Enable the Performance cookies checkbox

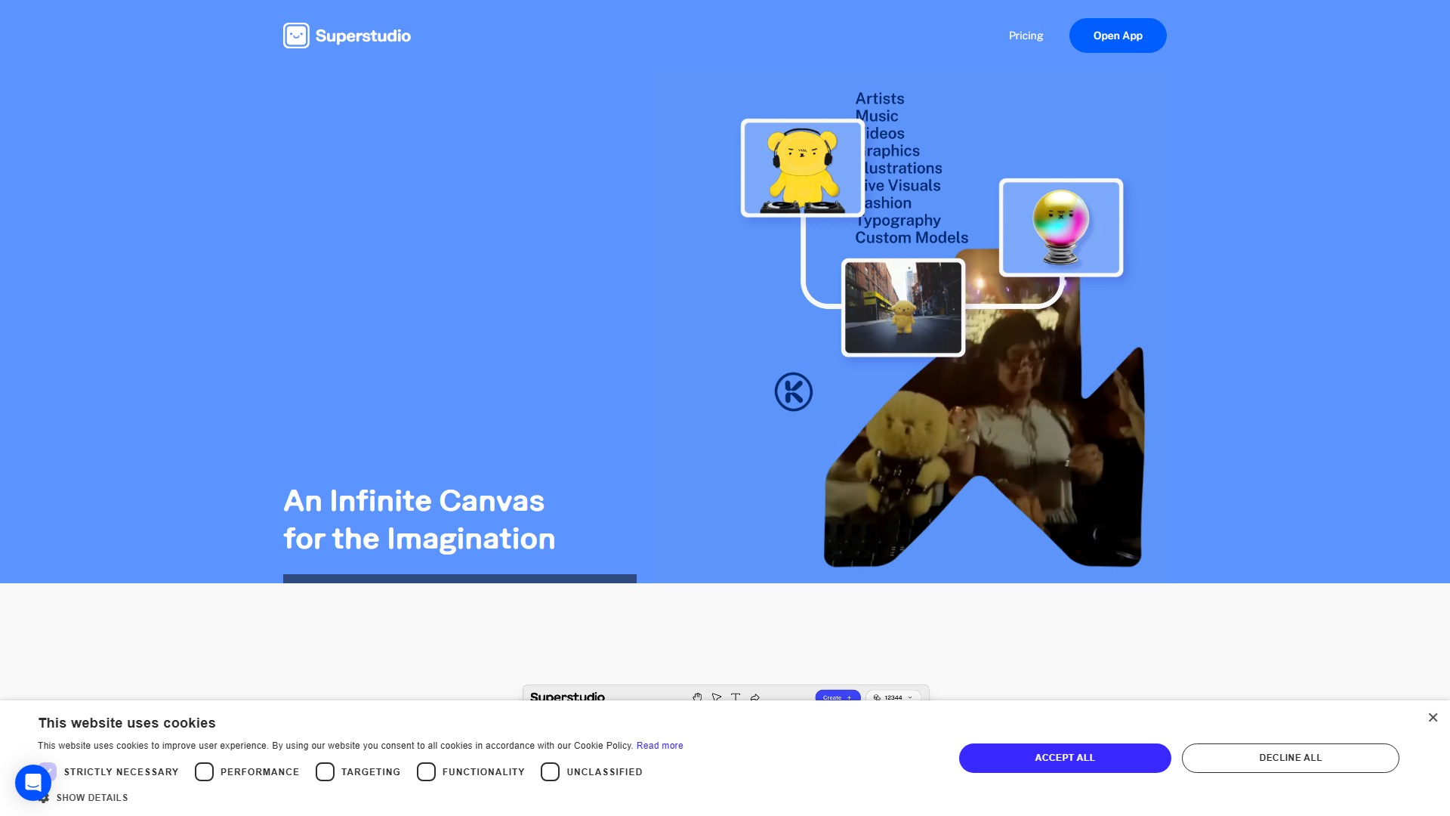204,771
